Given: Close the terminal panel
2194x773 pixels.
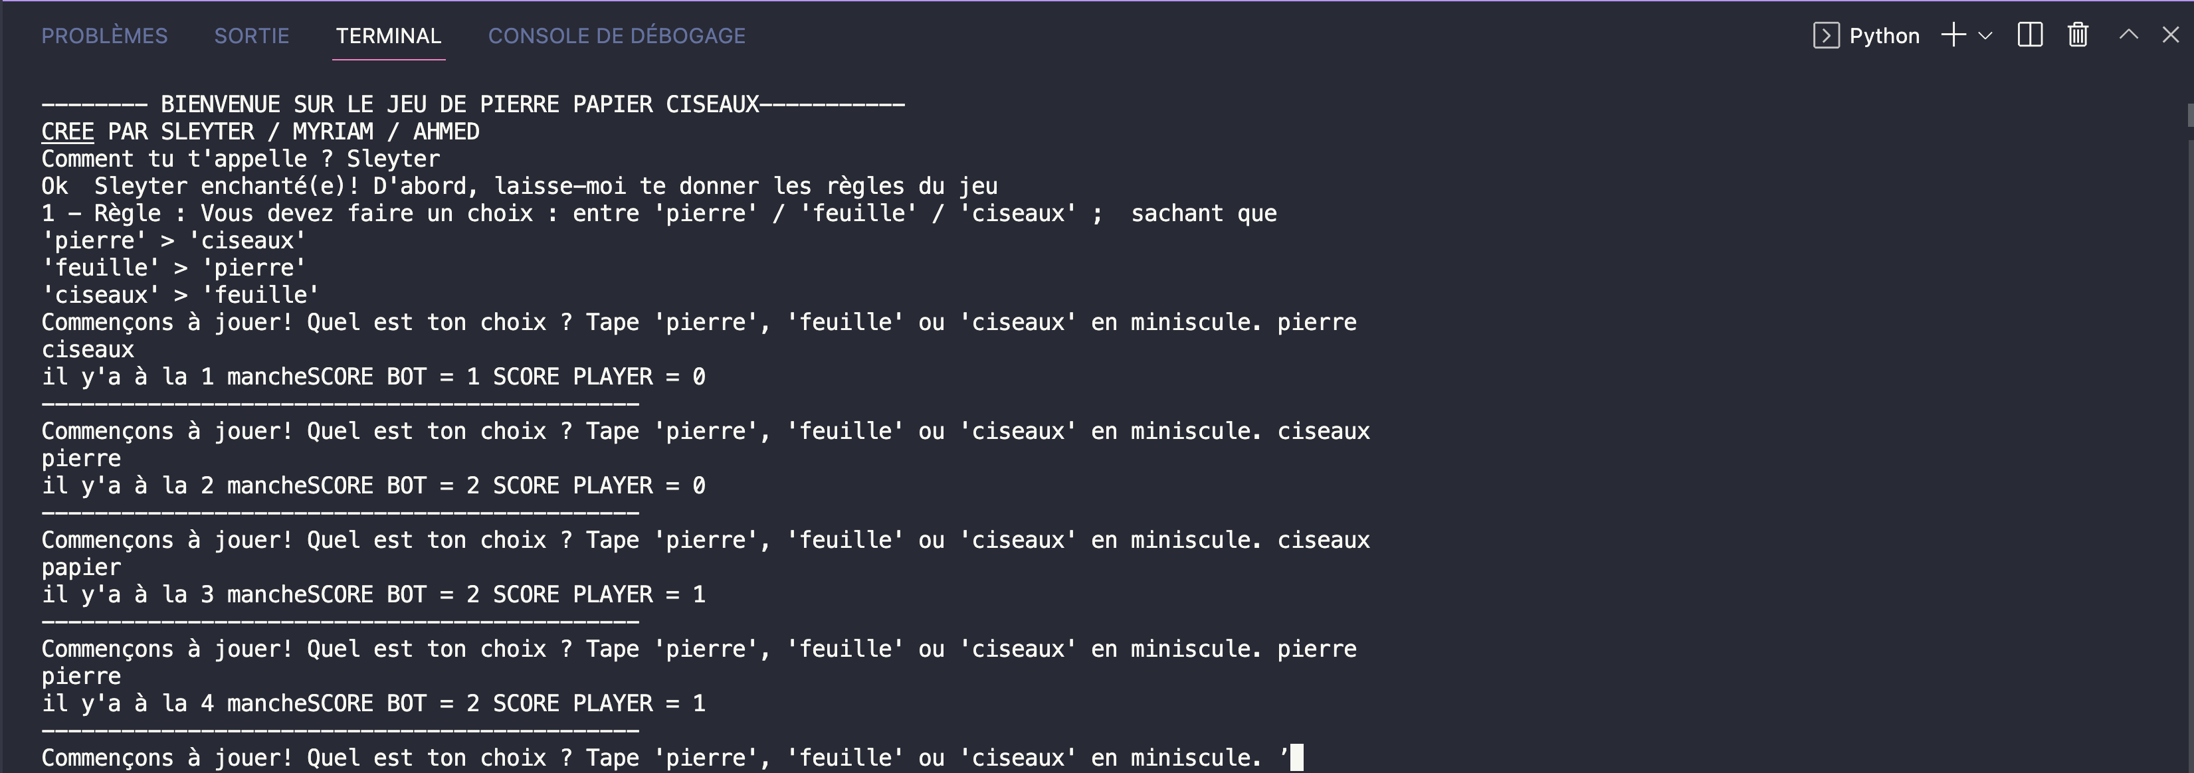Looking at the screenshot, I should 2170,35.
